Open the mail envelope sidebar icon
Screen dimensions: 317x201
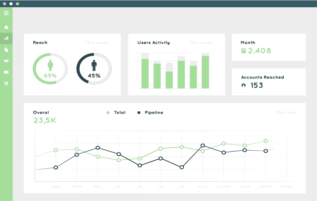pyautogui.click(x=6, y=61)
